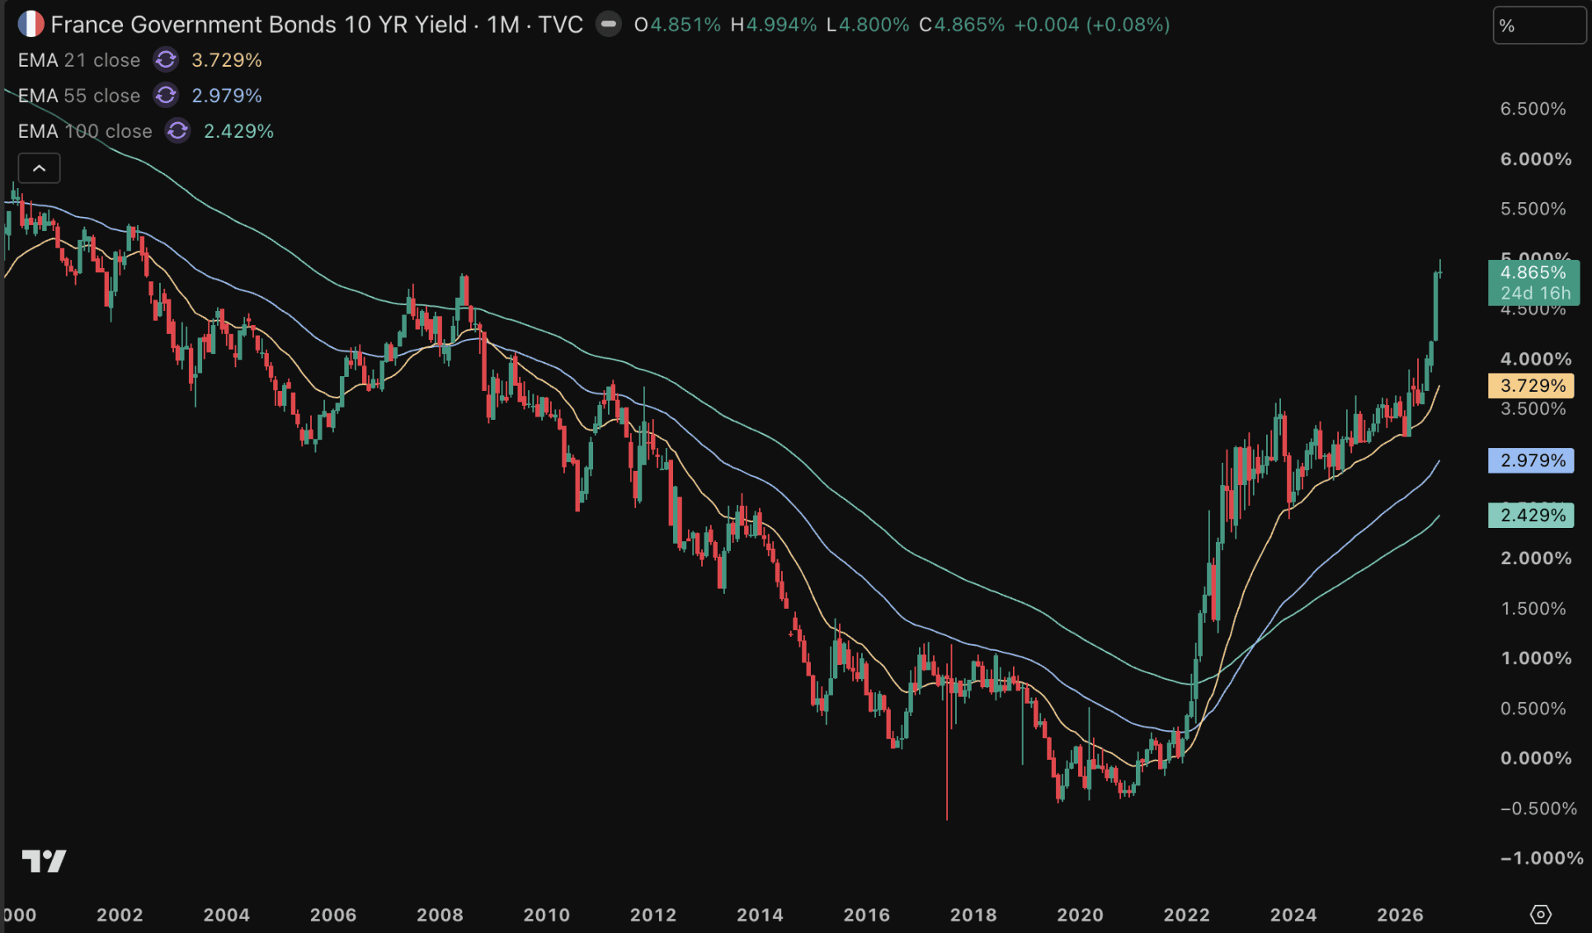Select the EMA 21 close legend

coord(79,60)
